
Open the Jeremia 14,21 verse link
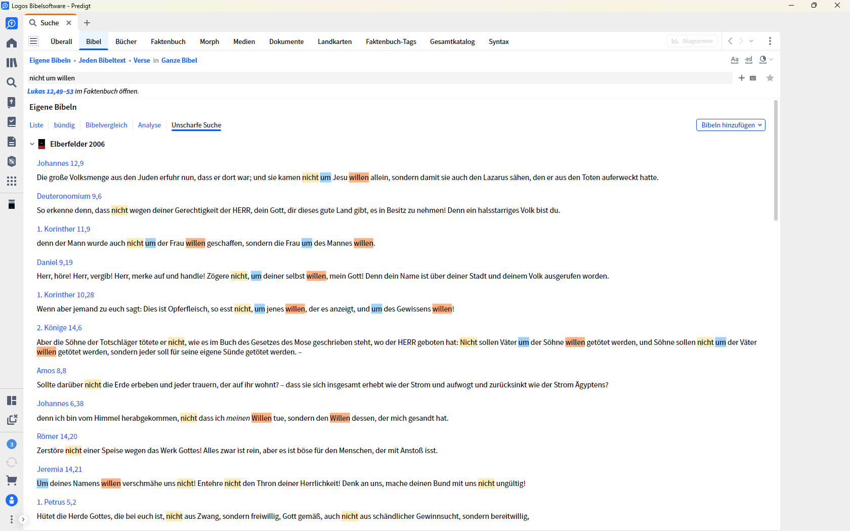coord(59,469)
